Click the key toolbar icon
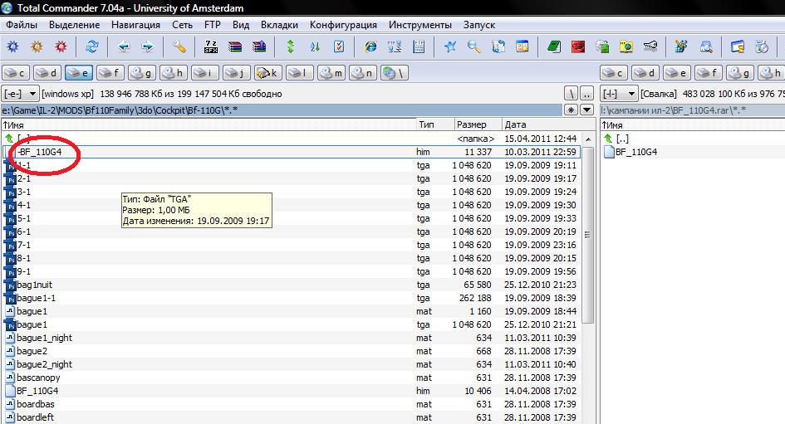 [650, 47]
